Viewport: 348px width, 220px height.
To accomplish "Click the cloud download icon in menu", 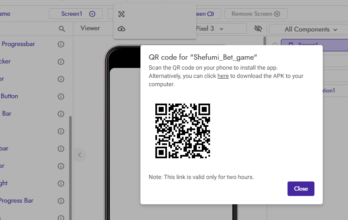I will 121,29.
